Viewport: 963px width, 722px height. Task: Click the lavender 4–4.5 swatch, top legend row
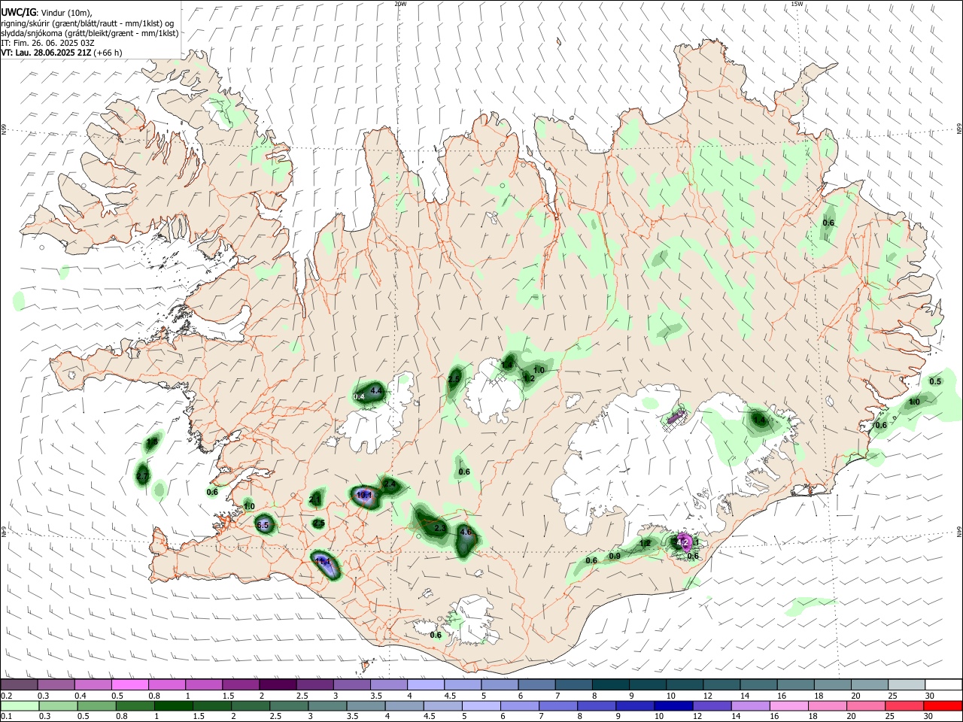pos(426,684)
